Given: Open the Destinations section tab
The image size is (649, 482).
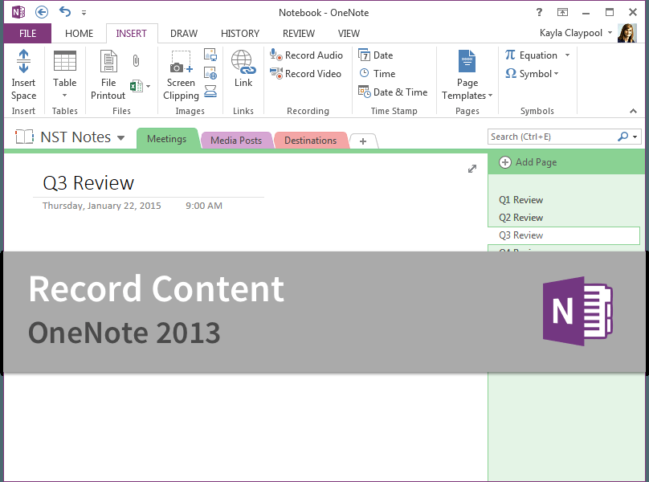Looking at the screenshot, I should click(310, 141).
